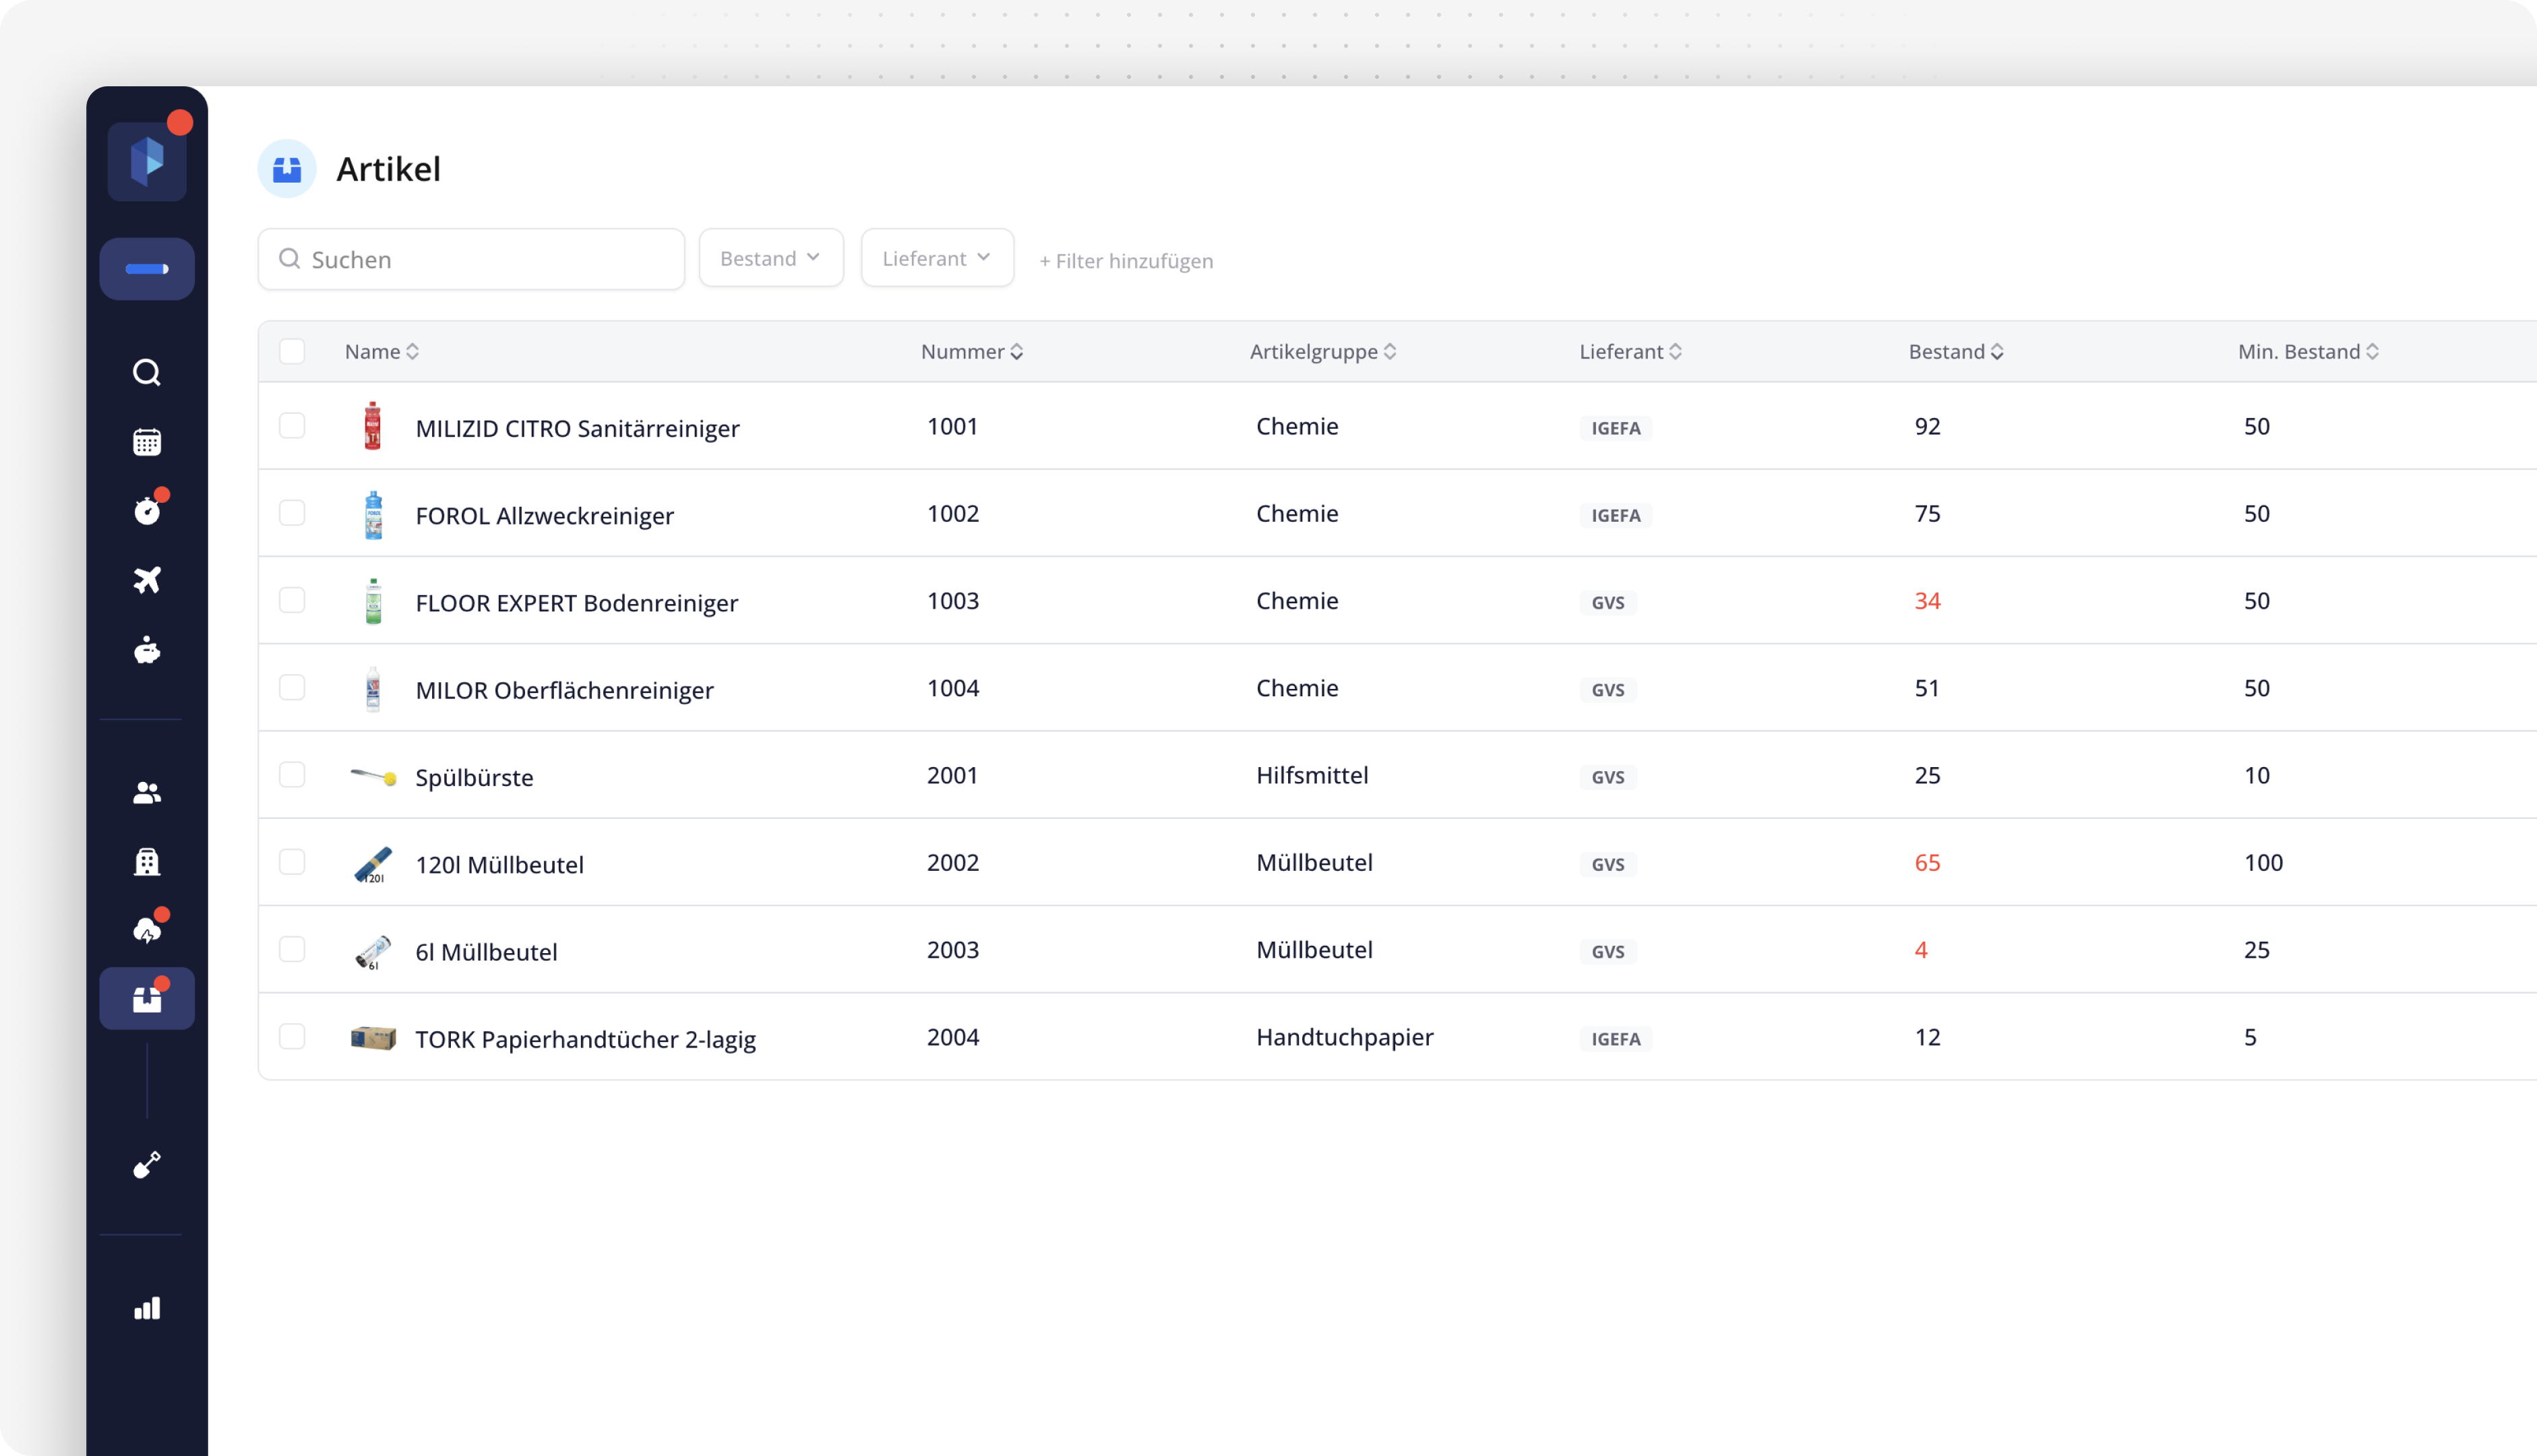
Task: Click the stopwatch time tracking icon
Action: pyautogui.click(x=147, y=511)
